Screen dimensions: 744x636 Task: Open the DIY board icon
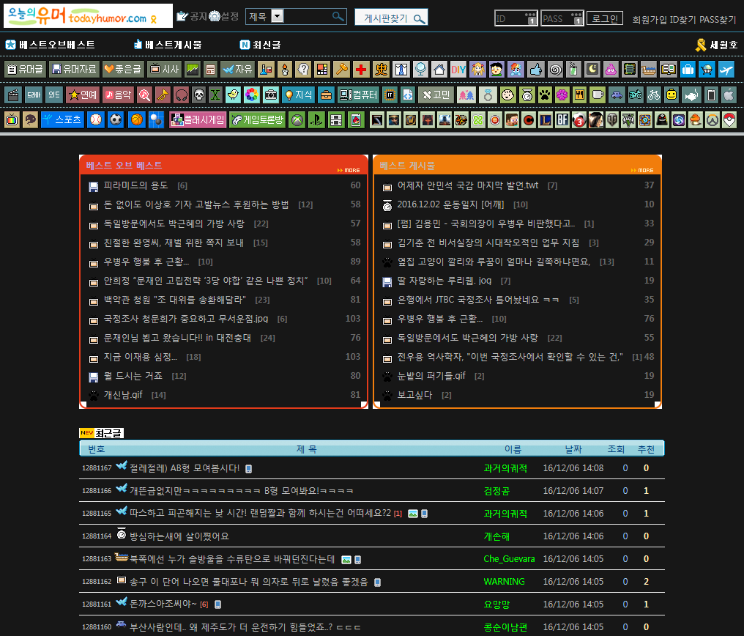[x=458, y=70]
